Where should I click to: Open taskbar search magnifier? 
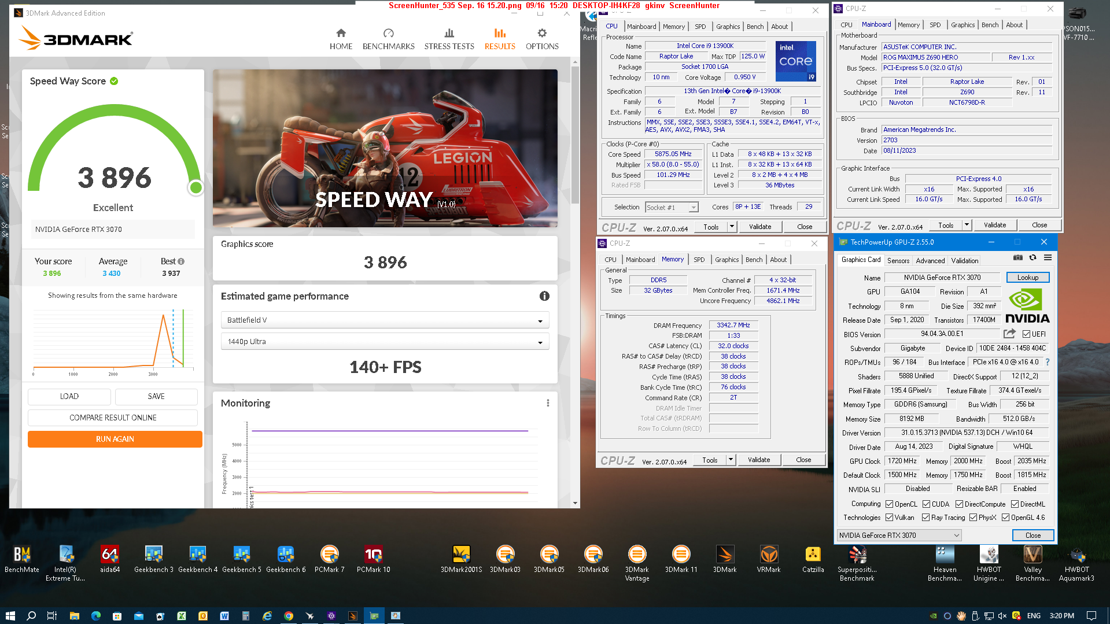tap(31, 616)
